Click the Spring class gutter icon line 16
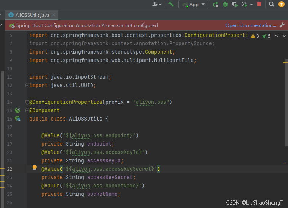Screen dimensions: 288x208 18,118
